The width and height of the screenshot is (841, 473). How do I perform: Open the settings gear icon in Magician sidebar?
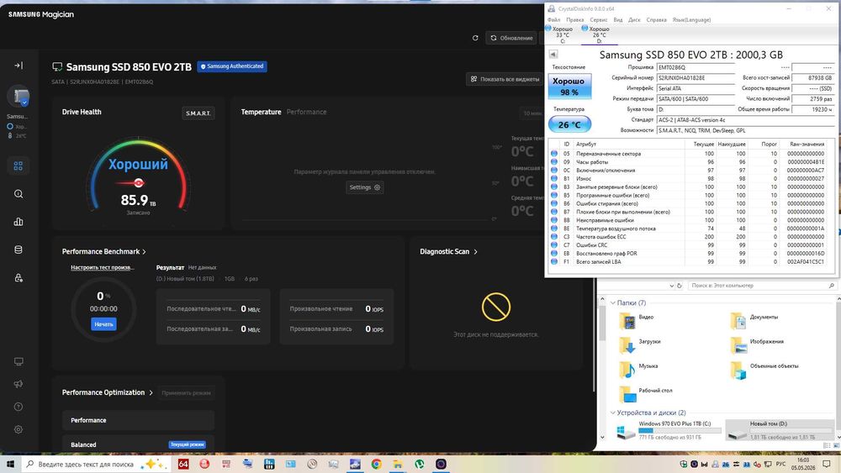[19, 429]
